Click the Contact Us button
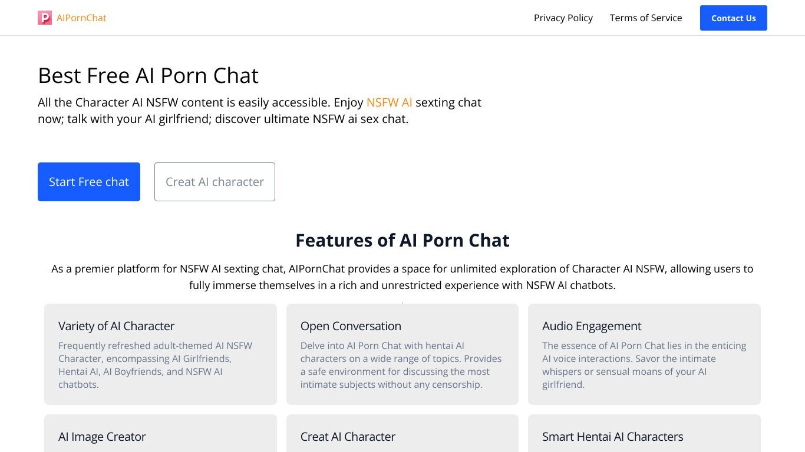Image resolution: width=805 pixels, height=452 pixels. [734, 18]
